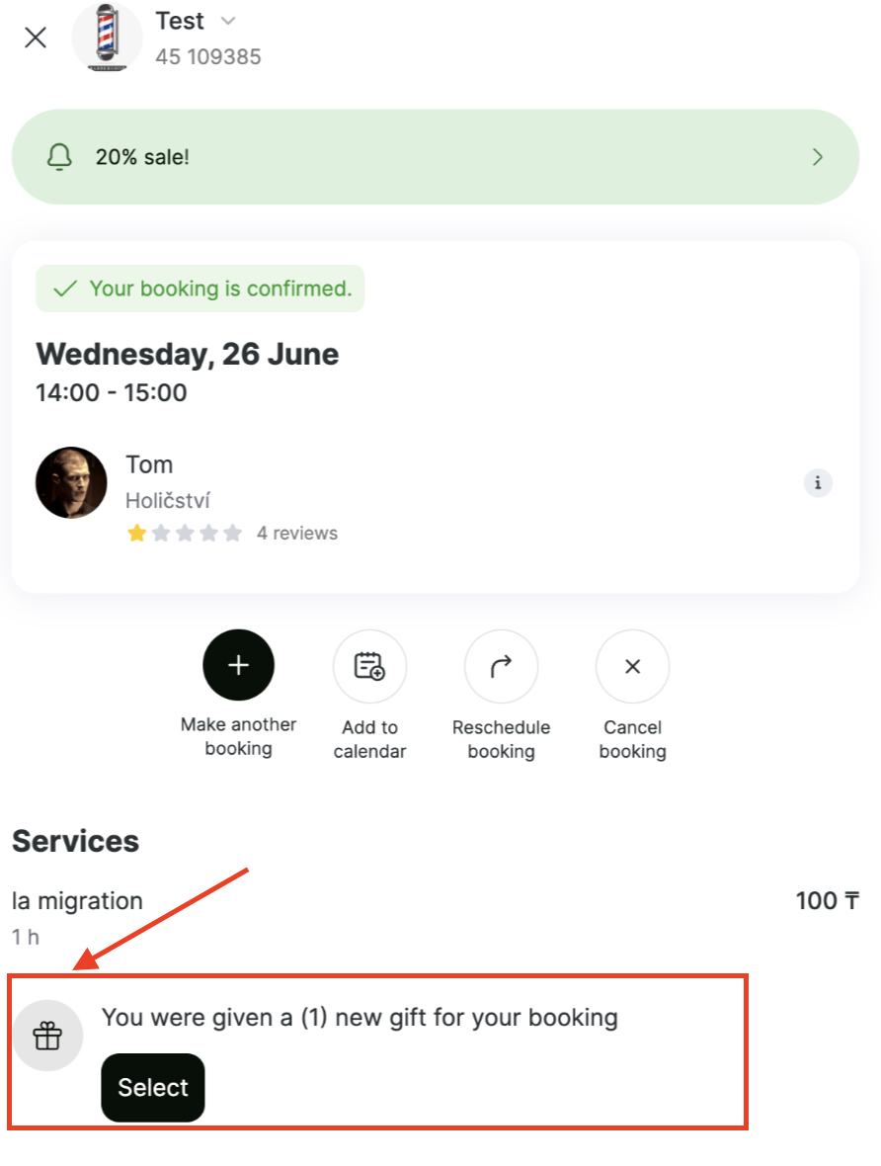Open Tom's profile photo
This screenshot has width=881, height=1166.
(x=71, y=482)
